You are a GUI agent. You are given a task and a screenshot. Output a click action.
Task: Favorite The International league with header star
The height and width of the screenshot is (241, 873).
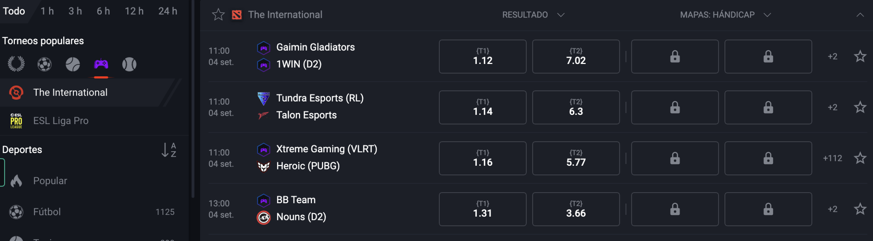tap(218, 15)
